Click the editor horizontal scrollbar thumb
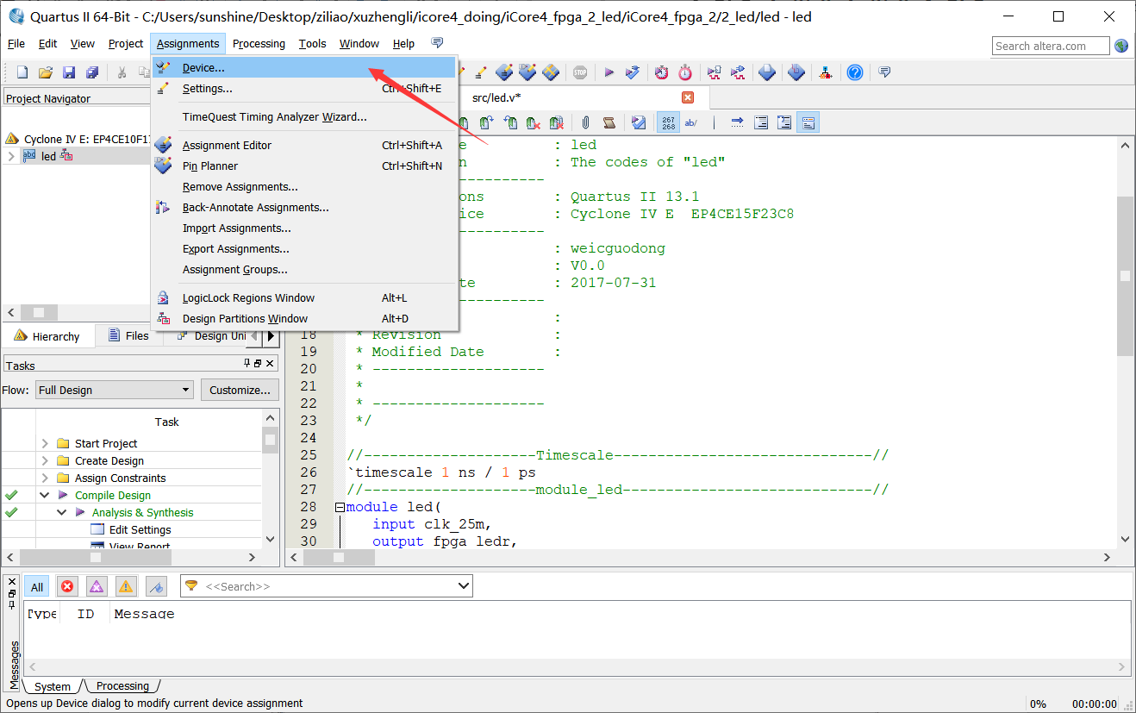The width and height of the screenshot is (1136, 713). pos(339,558)
